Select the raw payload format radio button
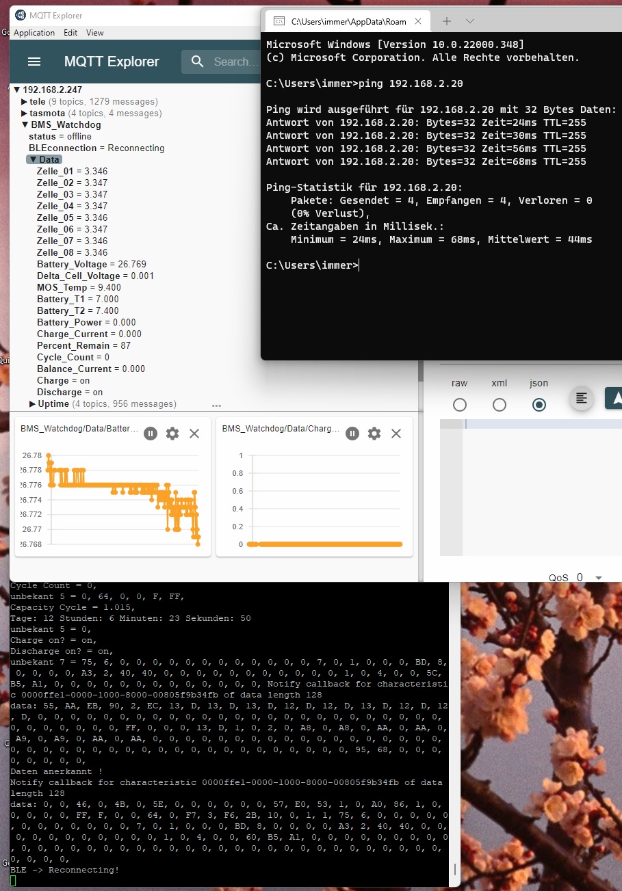The width and height of the screenshot is (622, 891). pyautogui.click(x=460, y=405)
